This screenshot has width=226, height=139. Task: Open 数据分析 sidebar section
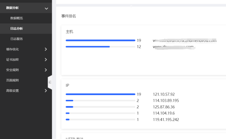tap(26, 8)
